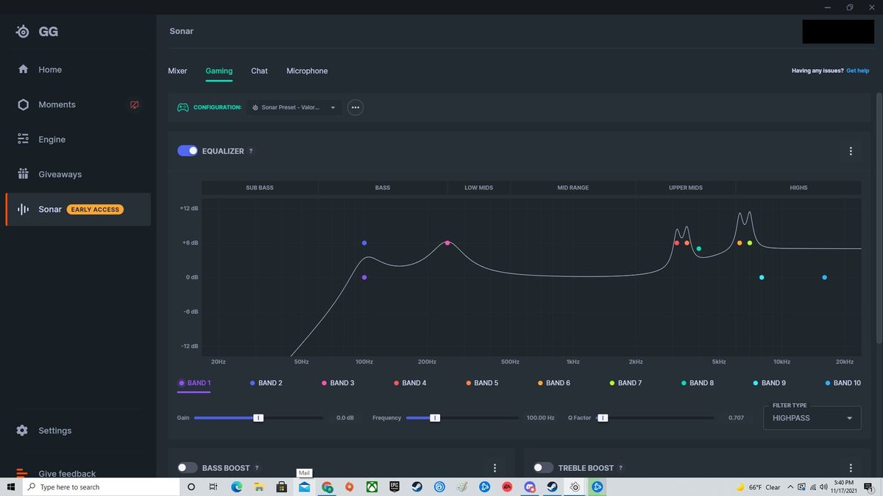Viewport: 883px width, 496px height.
Task: Switch to the Microphone tab
Action: click(x=307, y=71)
